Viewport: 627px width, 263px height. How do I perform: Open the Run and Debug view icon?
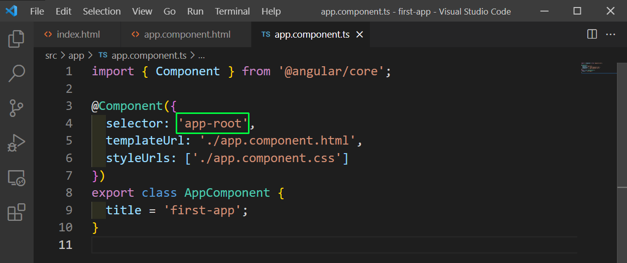click(17, 143)
